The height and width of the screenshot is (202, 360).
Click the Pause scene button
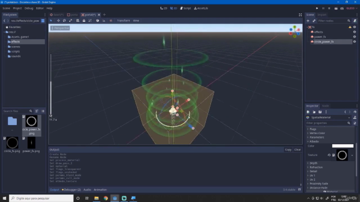tap(323, 8)
